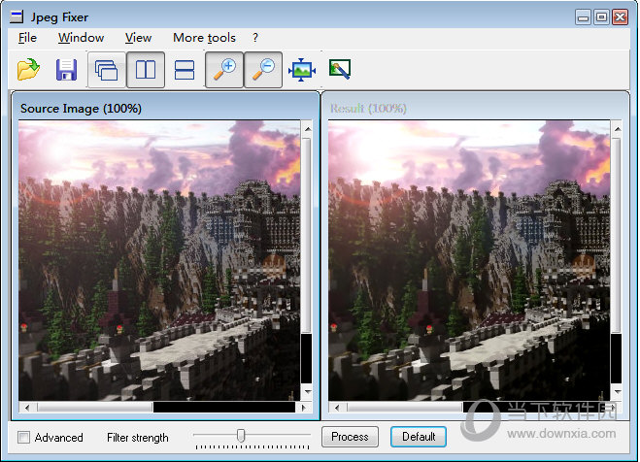The width and height of the screenshot is (640, 462).
Task: Click the Default button
Action: click(x=419, y=437)
